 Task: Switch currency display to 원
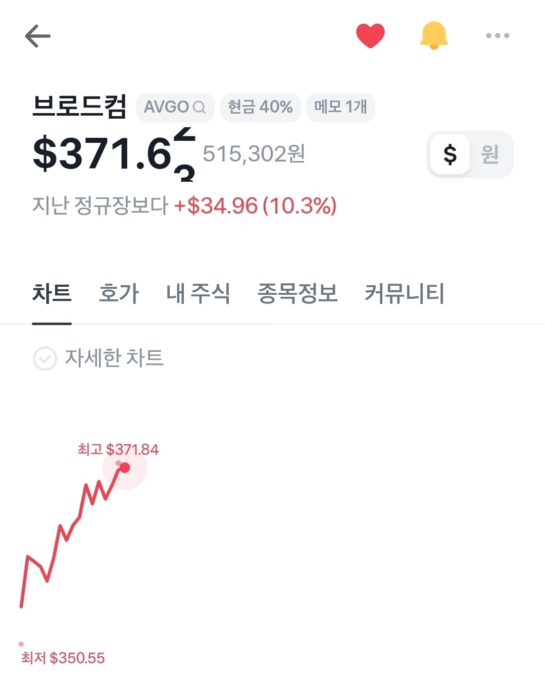pyautogui.click(x=490, y=154)
